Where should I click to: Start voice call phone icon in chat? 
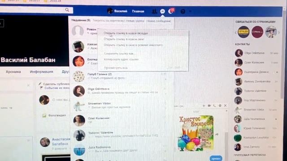214,106
